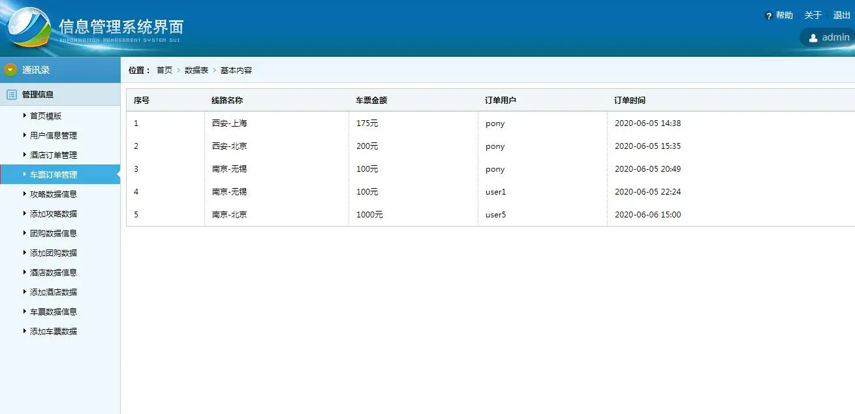Viewport: 855px width, 414px height.
Task: Click the admin username
Action: tap(836, 38)
